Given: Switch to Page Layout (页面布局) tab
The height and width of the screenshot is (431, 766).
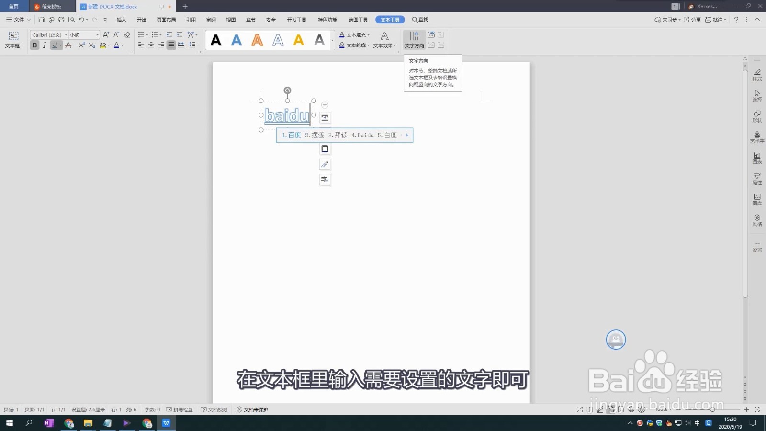Looking at the screenshot, I should pos(166,20).
